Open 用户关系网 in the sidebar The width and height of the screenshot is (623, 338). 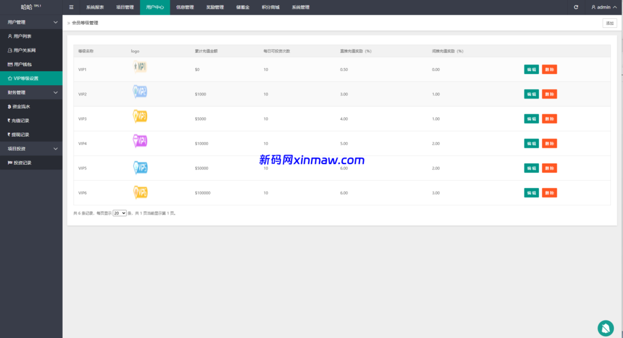(x=31, y=50)
